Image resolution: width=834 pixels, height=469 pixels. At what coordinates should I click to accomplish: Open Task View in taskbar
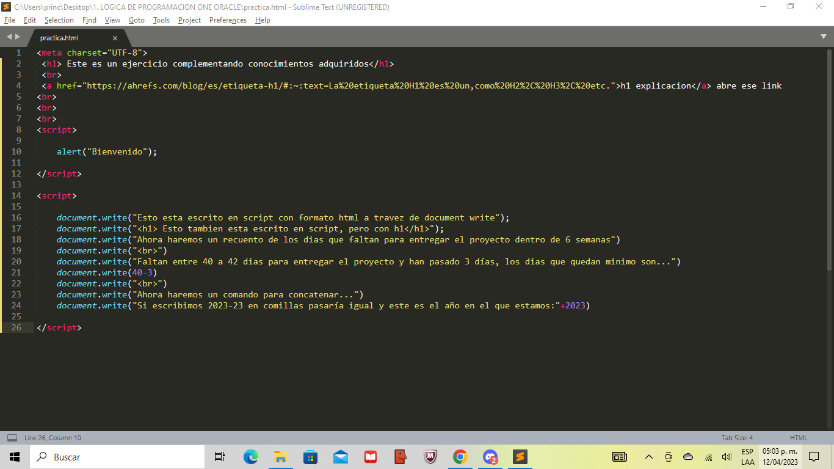pyautogui.click(x=220, y=457)
